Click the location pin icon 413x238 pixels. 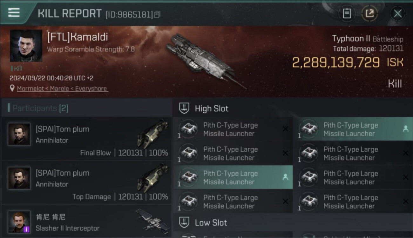(12, 88)
